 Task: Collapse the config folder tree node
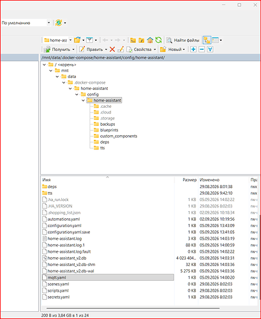[77, 94]
